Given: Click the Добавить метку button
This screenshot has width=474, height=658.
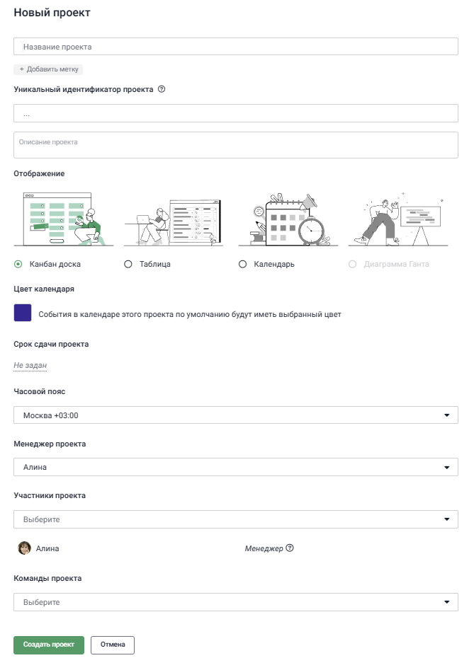Looking at the screenshot, I should pyautogui.click(x=48, y=69).
